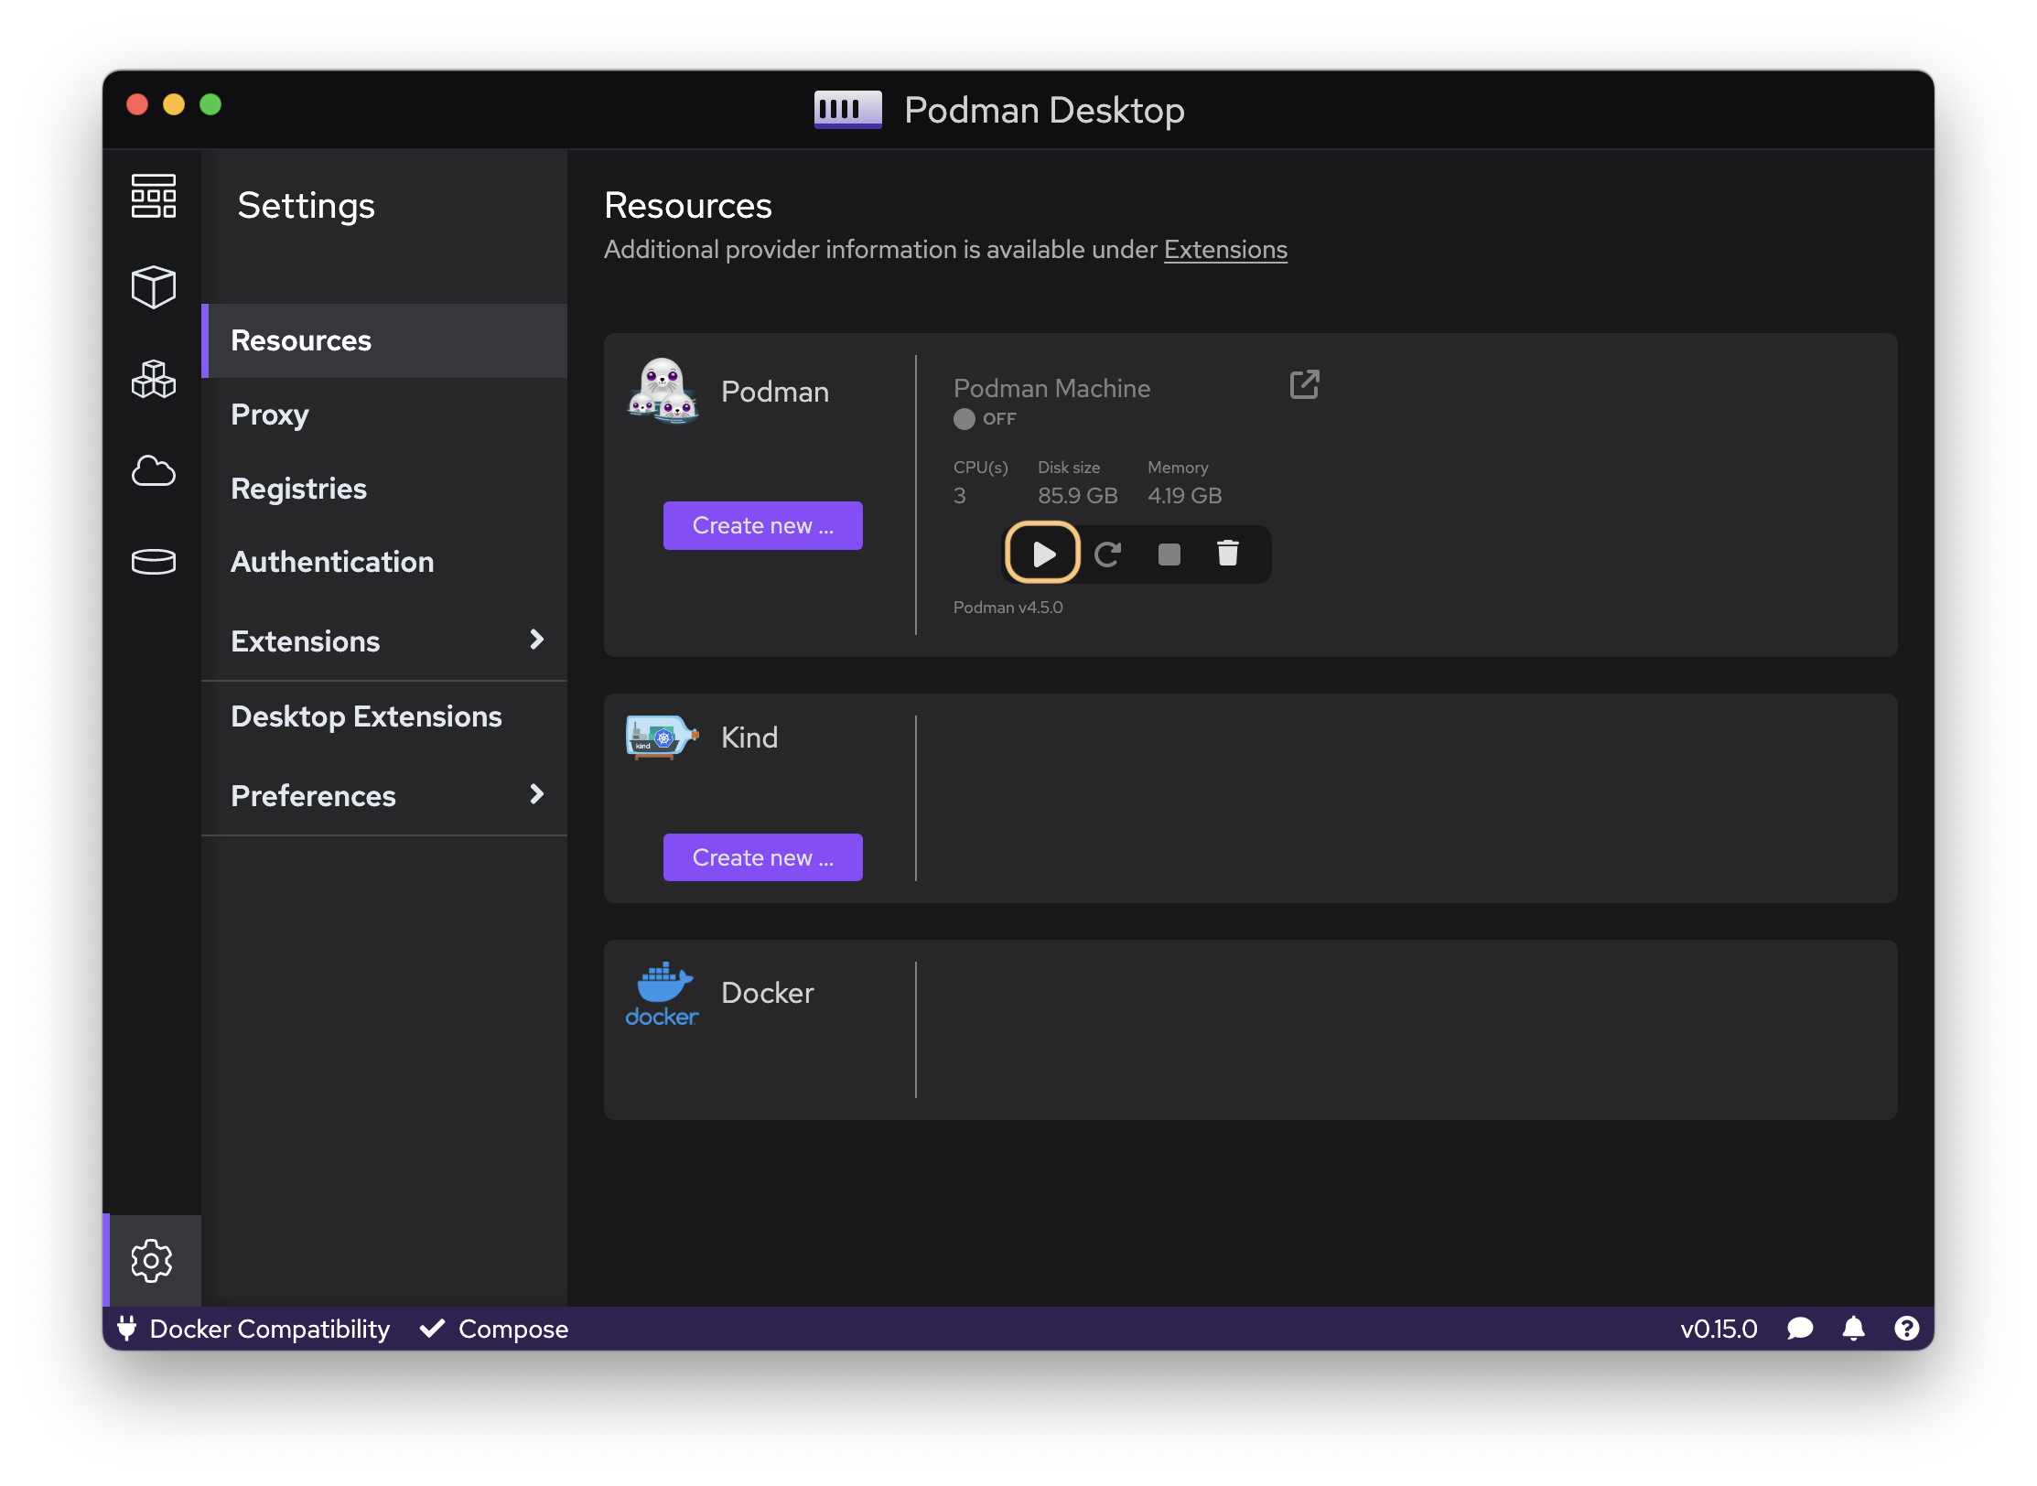Start the Podman Machine
Screen dimensions: 2037x1486
pos(1043,554)
